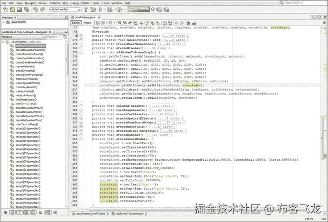The height and width of the screenshot is (222, 328).
Task: Select resetTextureMaps() in Navigator
Action: [x=27, y=124]
